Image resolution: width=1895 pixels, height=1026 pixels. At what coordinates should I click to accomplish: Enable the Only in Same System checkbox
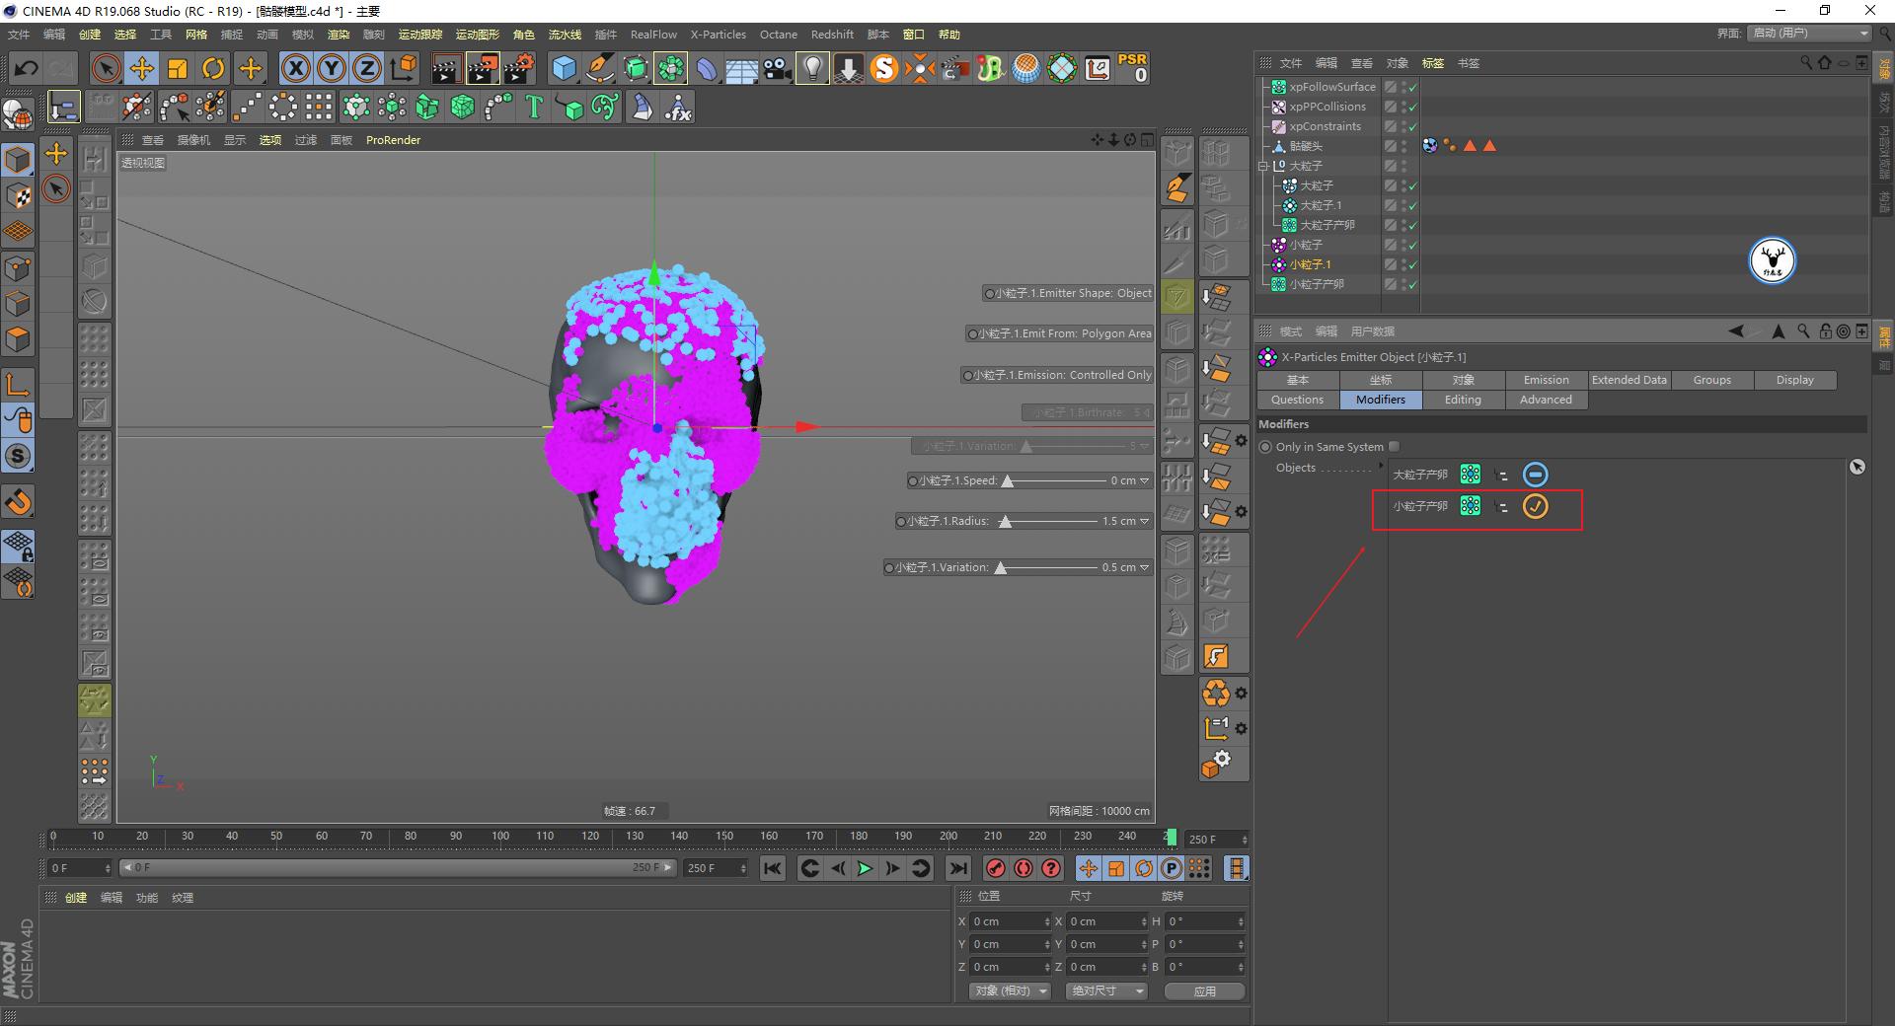click(1394, 446)
